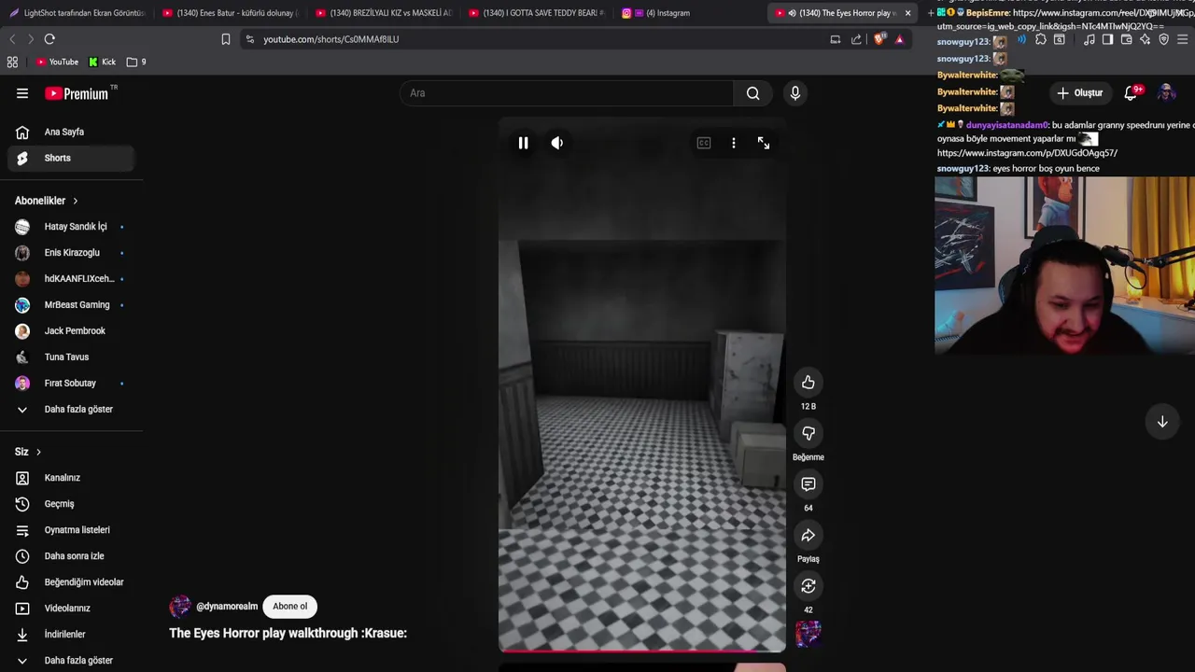Click the browser share page icon
This screenshot has width=1195, height=672.
pyautogui.click(x=856, y=39)
